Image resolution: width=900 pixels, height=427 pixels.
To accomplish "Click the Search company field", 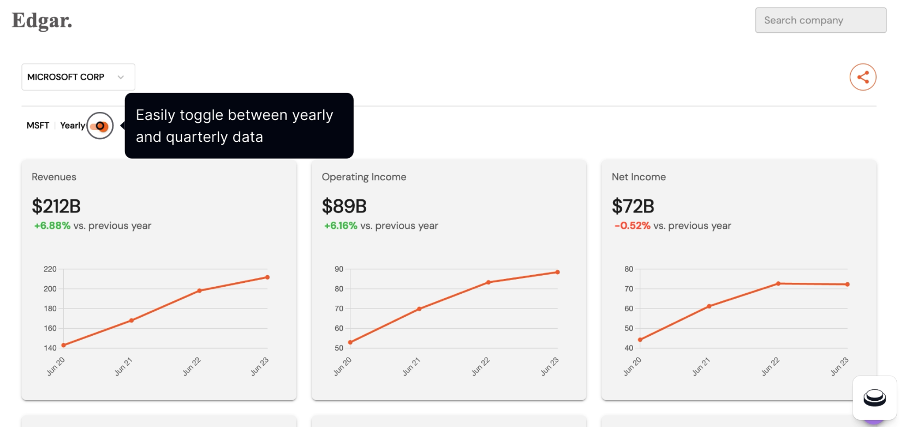I will click(820, 20).
